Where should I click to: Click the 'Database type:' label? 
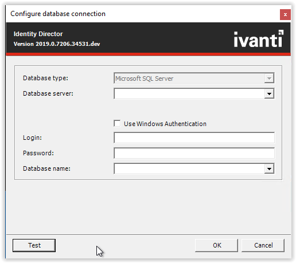tap(45, 78)
